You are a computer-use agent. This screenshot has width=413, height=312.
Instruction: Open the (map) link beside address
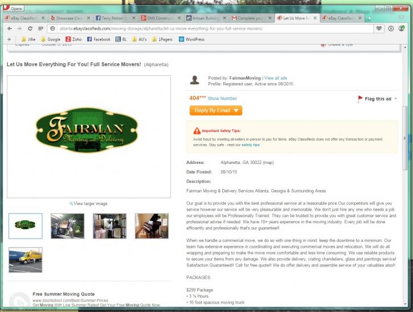(268, 162)
